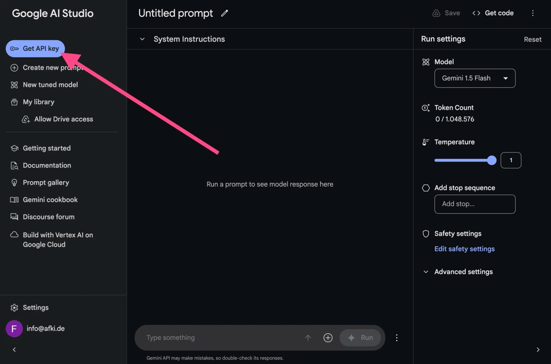
Task: Click the Reset button in Run settings
Action: [532, 39]
